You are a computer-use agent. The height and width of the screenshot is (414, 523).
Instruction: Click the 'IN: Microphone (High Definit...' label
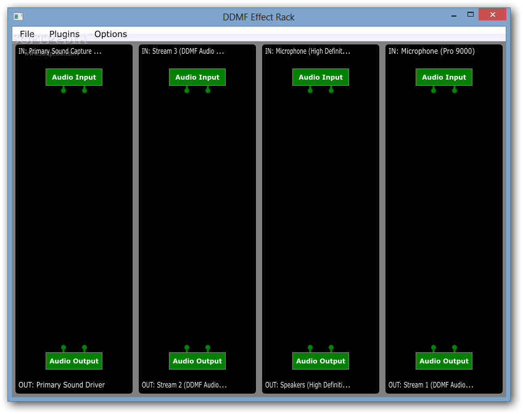click(x=308, y=51)
